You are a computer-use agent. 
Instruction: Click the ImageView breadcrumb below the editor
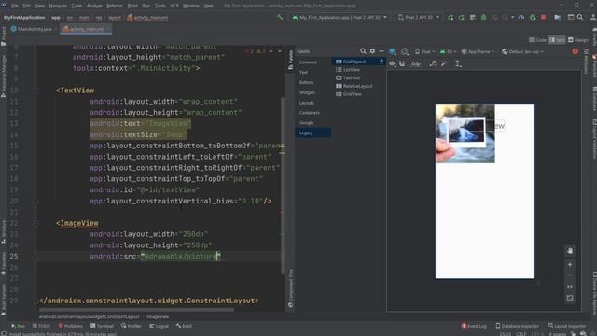158,316
